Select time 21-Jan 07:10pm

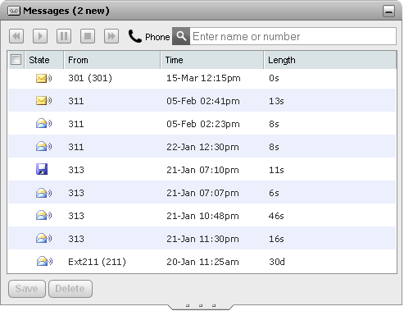tap(202, 170)
